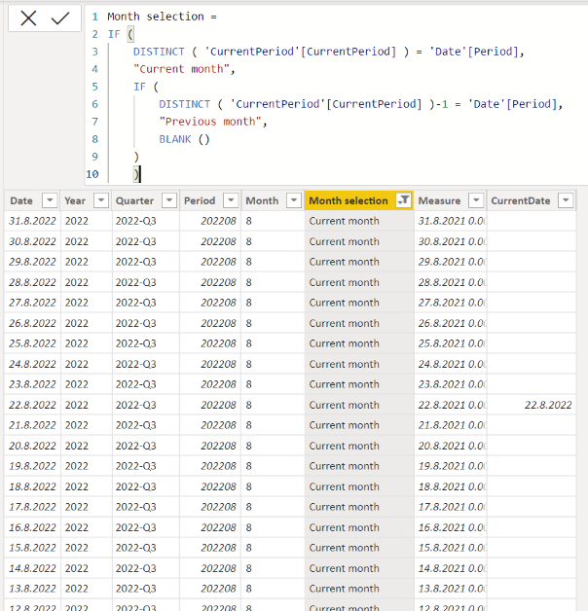Click Measure cell 20.8.2021

point(452,446)
